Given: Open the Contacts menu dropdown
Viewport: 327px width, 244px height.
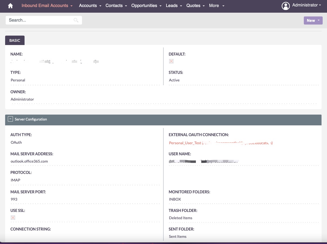Looking at the screenshot, I should (x=116, y=5).
